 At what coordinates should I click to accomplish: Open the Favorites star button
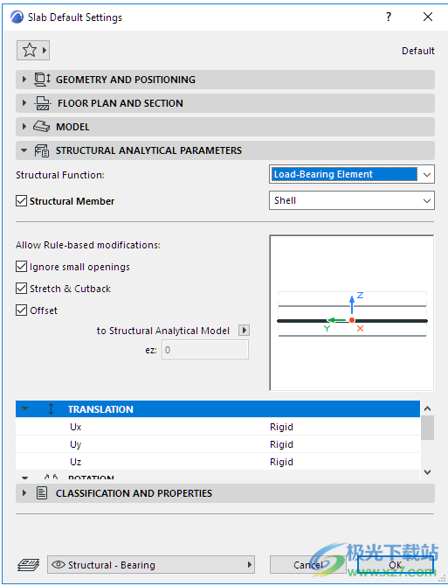pos(33,50)
